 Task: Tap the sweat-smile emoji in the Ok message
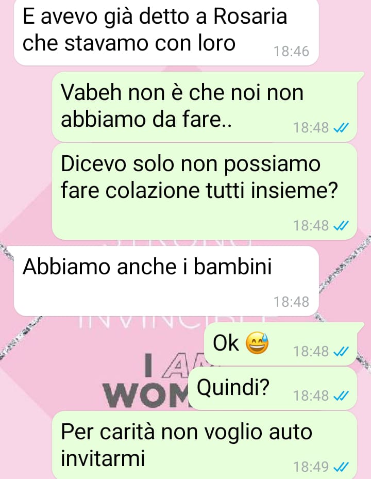(x=257, y=343)
